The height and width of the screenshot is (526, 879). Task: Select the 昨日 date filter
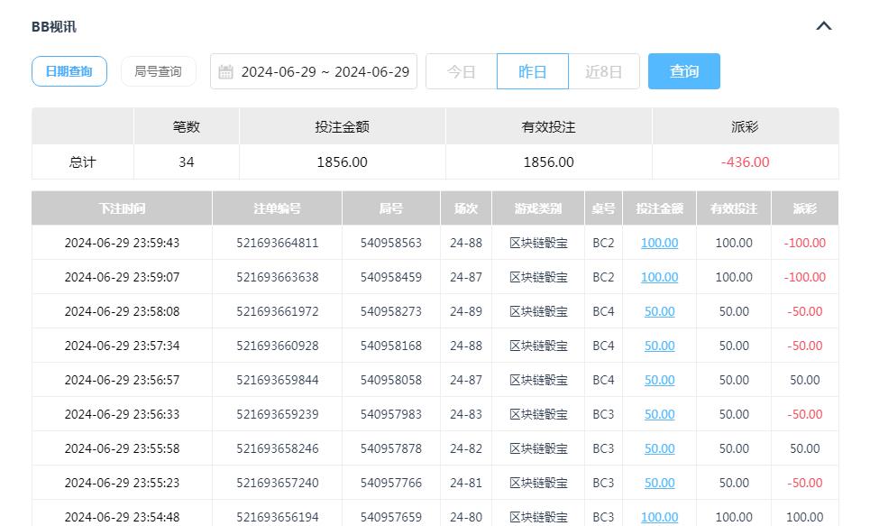point(532,71)
